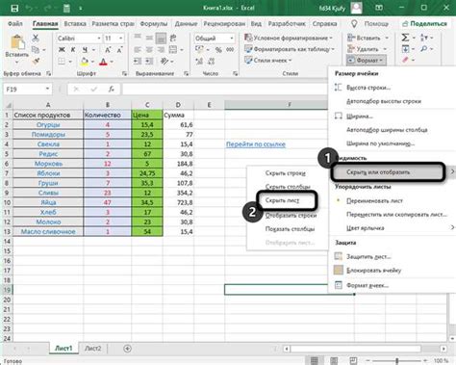Switch to the Вставка ribbon tab

[75, 23]
